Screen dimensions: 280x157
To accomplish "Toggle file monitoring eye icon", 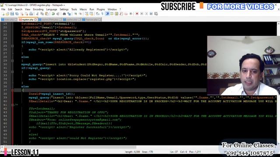I will 131,14.
